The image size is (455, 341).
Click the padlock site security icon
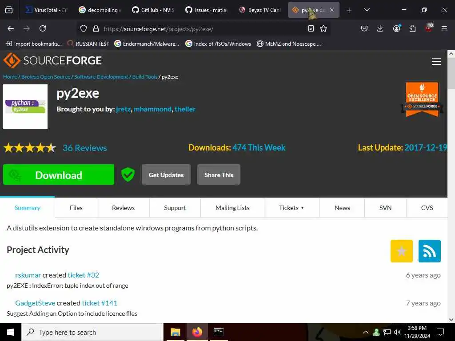click(x=96, y=28)
